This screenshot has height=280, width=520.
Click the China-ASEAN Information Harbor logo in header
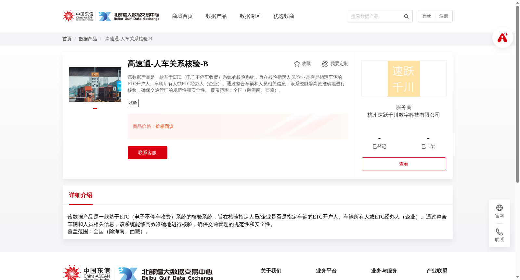coord(78,16)
